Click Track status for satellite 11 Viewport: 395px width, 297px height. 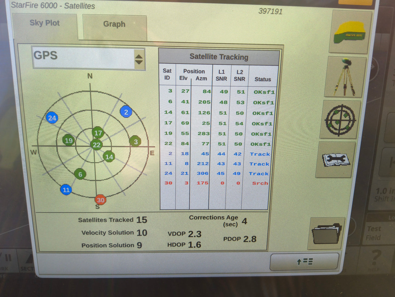pyautogui.click(x=259, y=164)
